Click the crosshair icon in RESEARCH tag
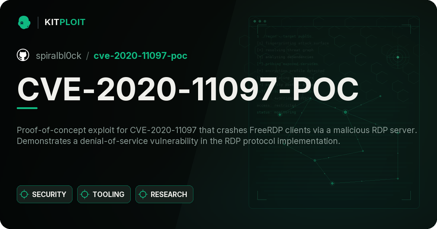This screenshot has height=229, width=437. pos(143,194)
